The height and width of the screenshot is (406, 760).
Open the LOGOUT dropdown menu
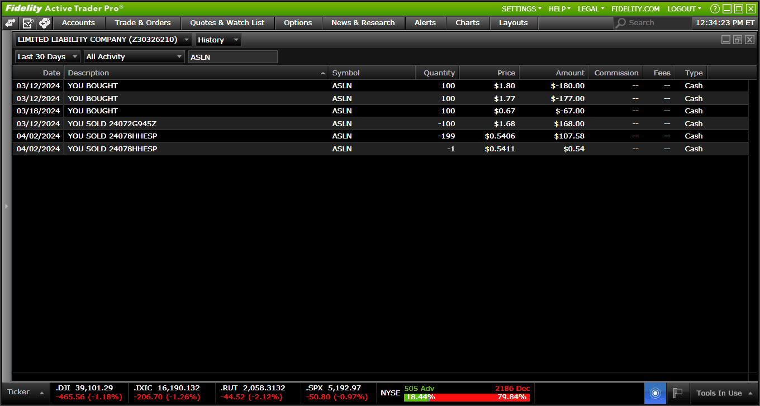[x=684, y=9]
